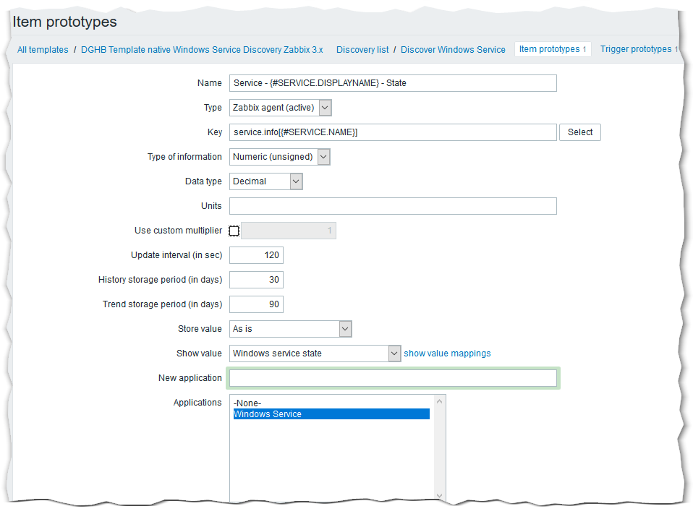Select -None- in the Applications list
This screenshot has width=693, height=514.
pyautogui.click(x=247, y=403)
